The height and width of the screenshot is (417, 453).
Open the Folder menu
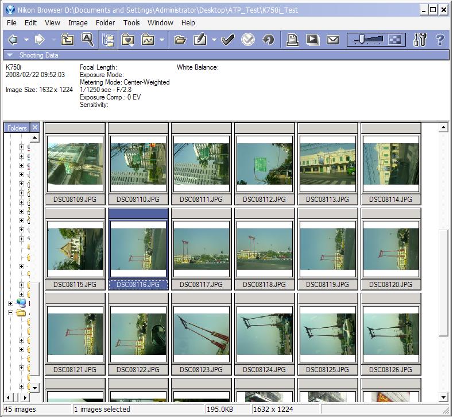(x=106, y=23)
